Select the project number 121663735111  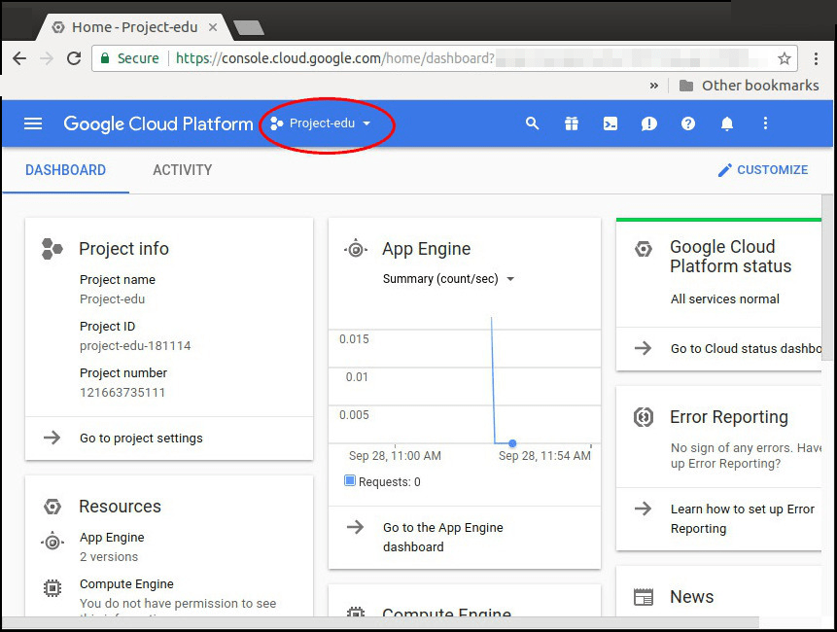pos(122,393)
